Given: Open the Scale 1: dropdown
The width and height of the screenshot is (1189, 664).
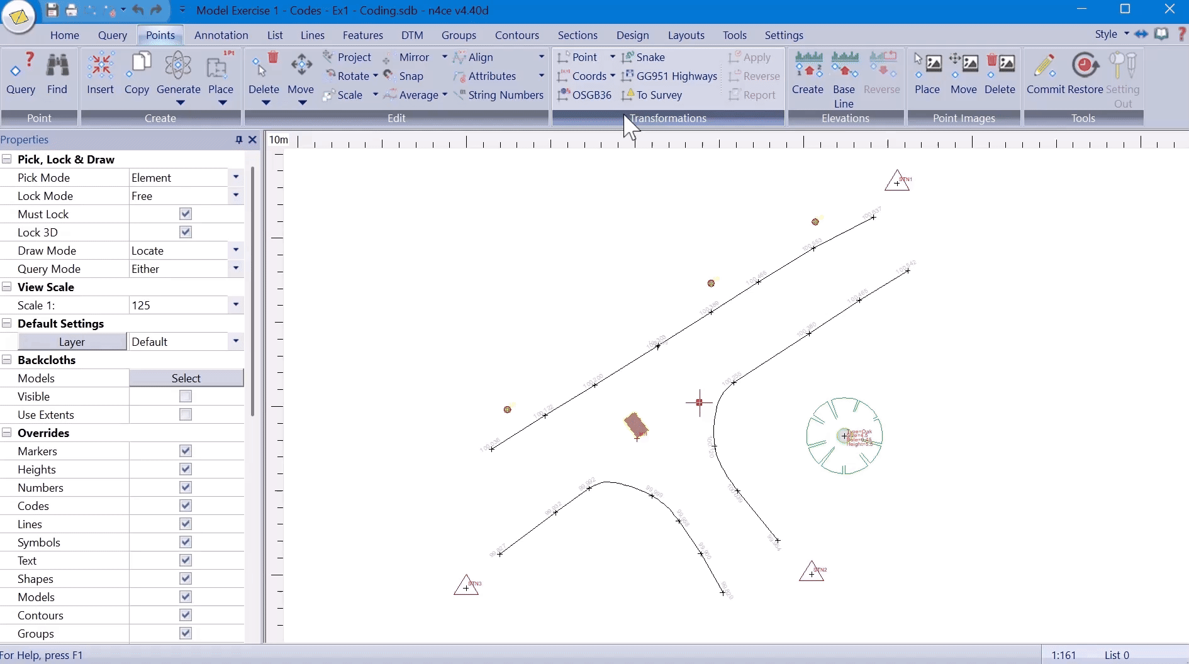Looking at the screenshot, I should 236,306.
